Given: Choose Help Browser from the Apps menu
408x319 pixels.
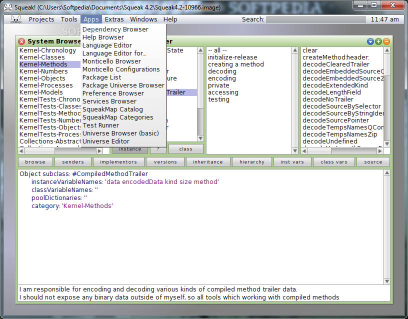Looking at the screenshot, I should point(123,37).
